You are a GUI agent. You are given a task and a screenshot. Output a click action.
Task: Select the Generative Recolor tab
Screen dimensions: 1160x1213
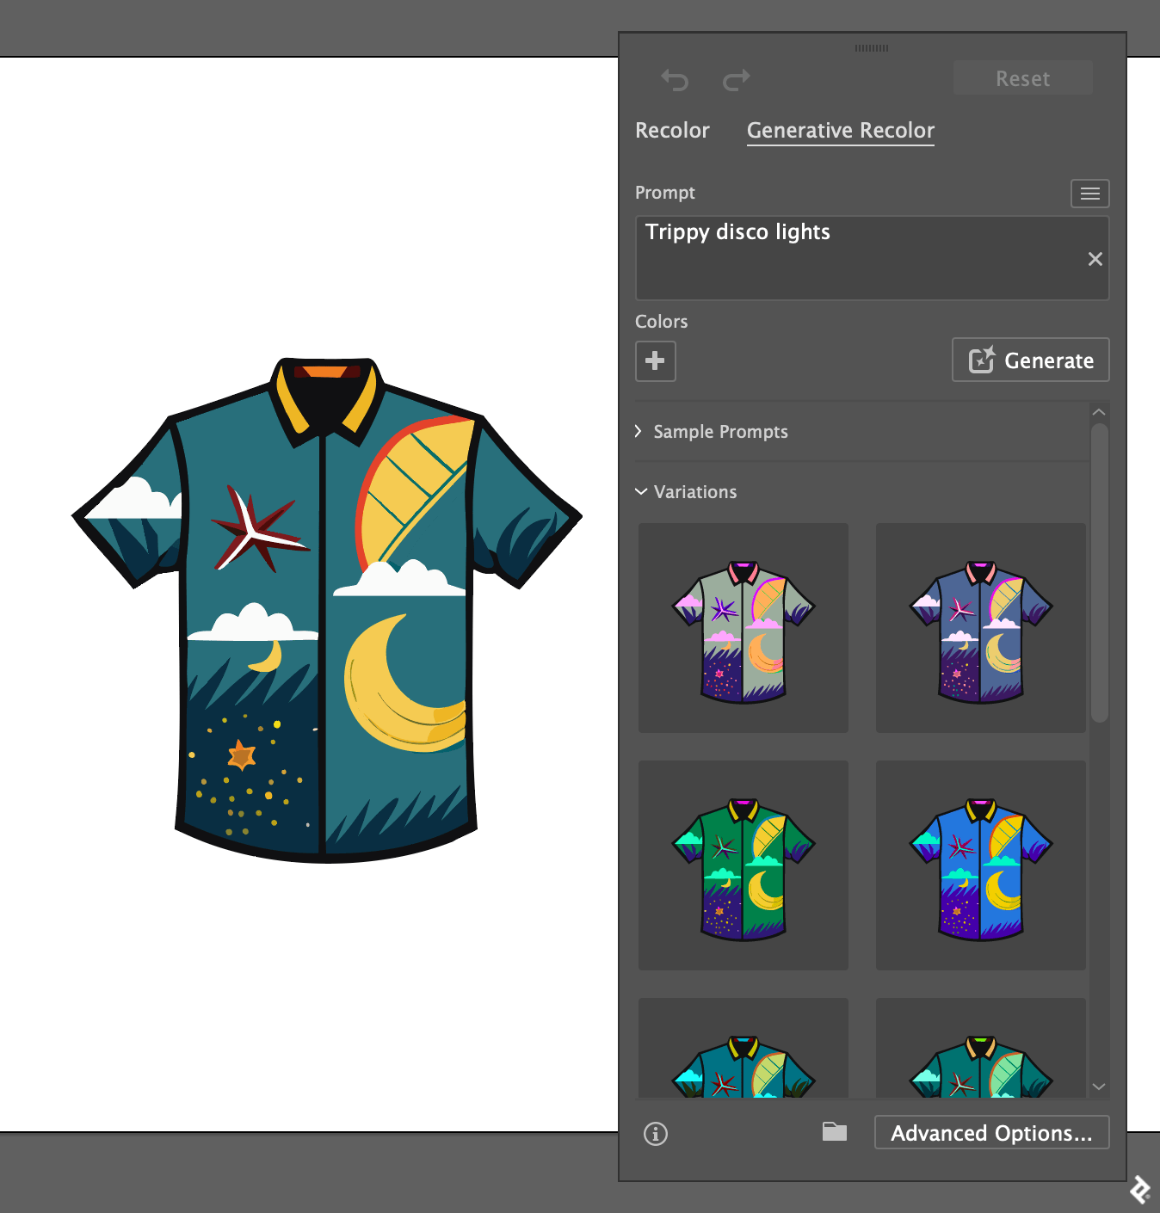841,131
